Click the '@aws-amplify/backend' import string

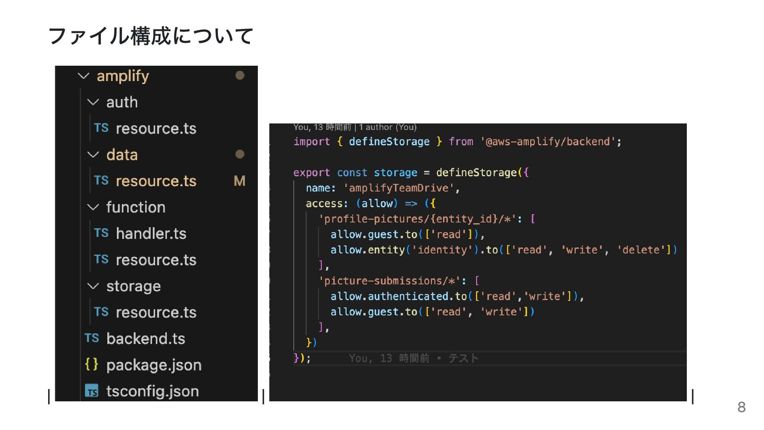coord(548,142)
